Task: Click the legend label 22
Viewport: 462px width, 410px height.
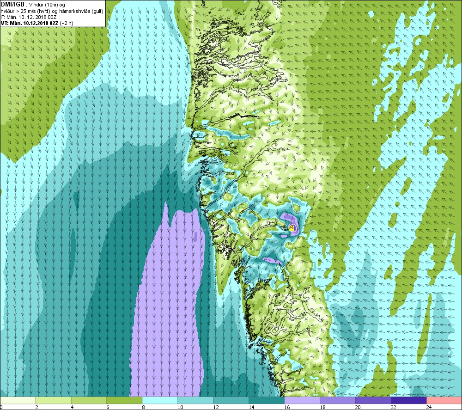Action: coord(394,407)
